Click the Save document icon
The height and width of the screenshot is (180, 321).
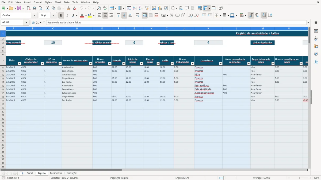(x=19, y=8)
